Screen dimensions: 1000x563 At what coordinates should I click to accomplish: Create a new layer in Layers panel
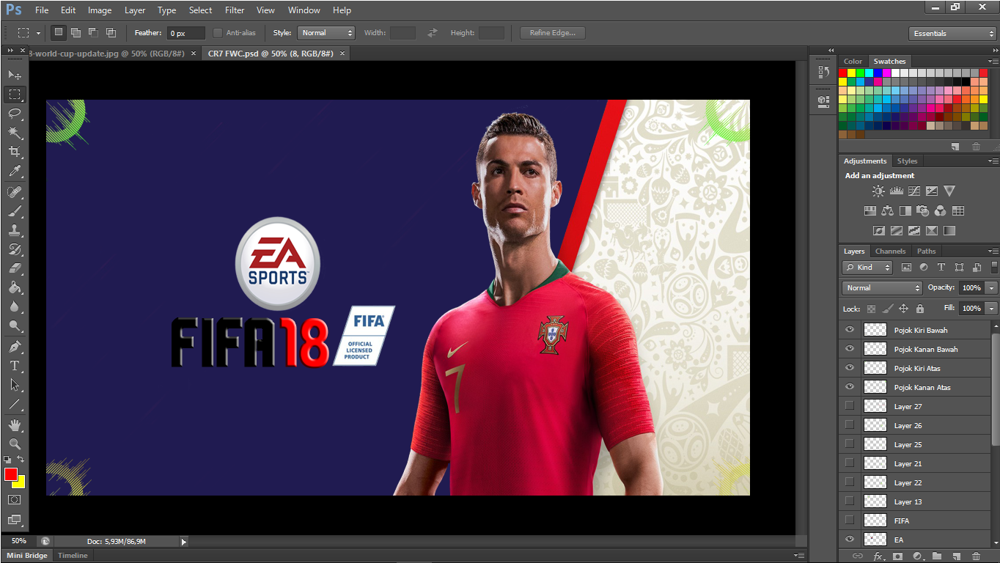pos(956,556)
